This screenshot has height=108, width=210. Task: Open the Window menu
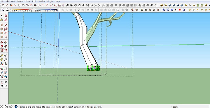(x=42, y=1)
